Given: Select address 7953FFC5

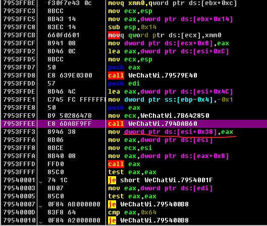Looking at the screenshot, I should coord(19,19).
